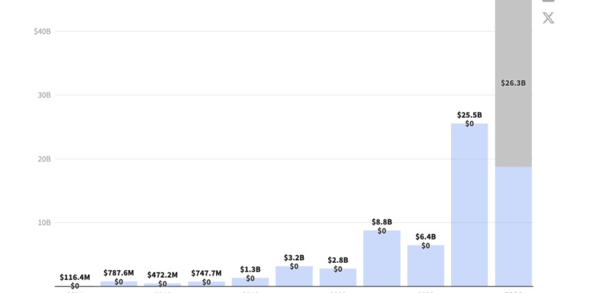Click the X (Twitter) share icon
Screen dimensions: 589x293
(549, 18)
